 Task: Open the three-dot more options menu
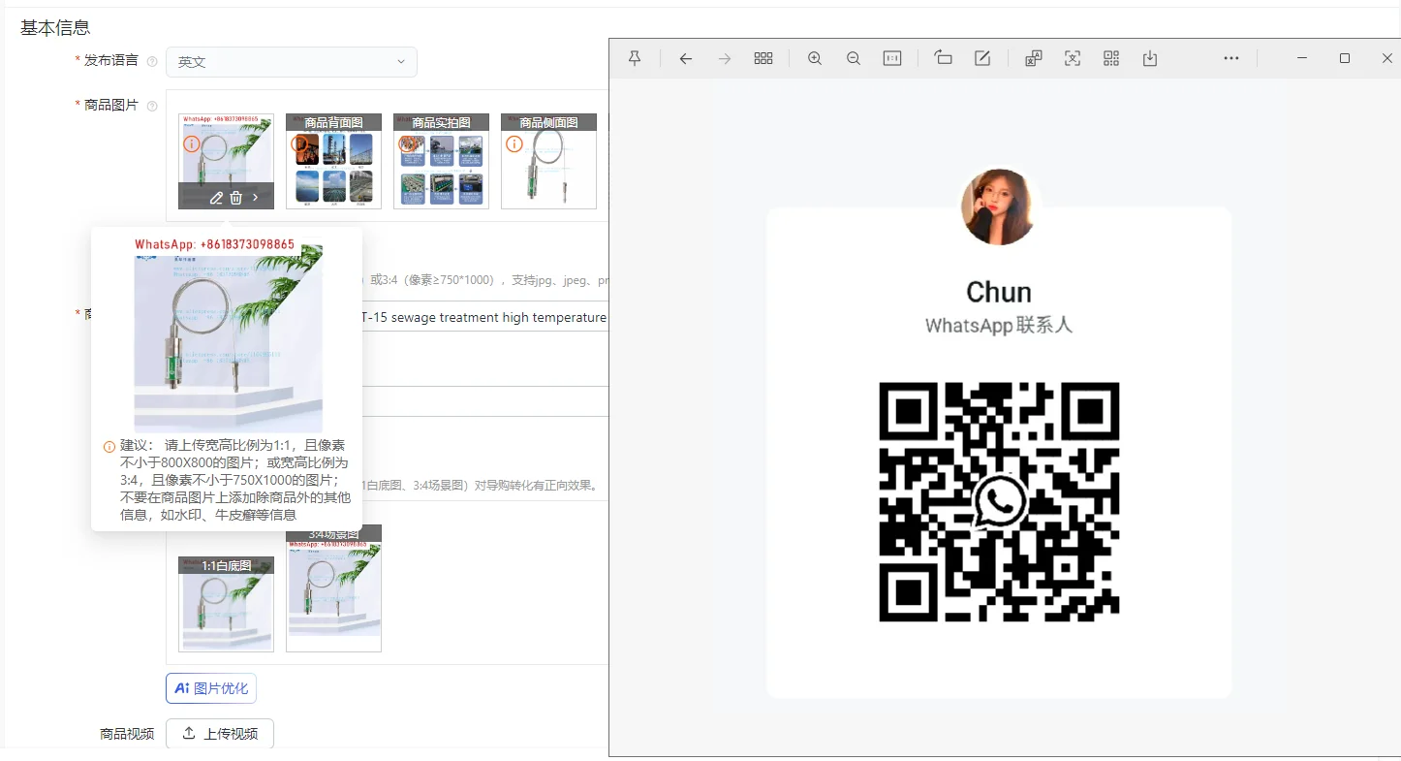[x=1231, y=58]
